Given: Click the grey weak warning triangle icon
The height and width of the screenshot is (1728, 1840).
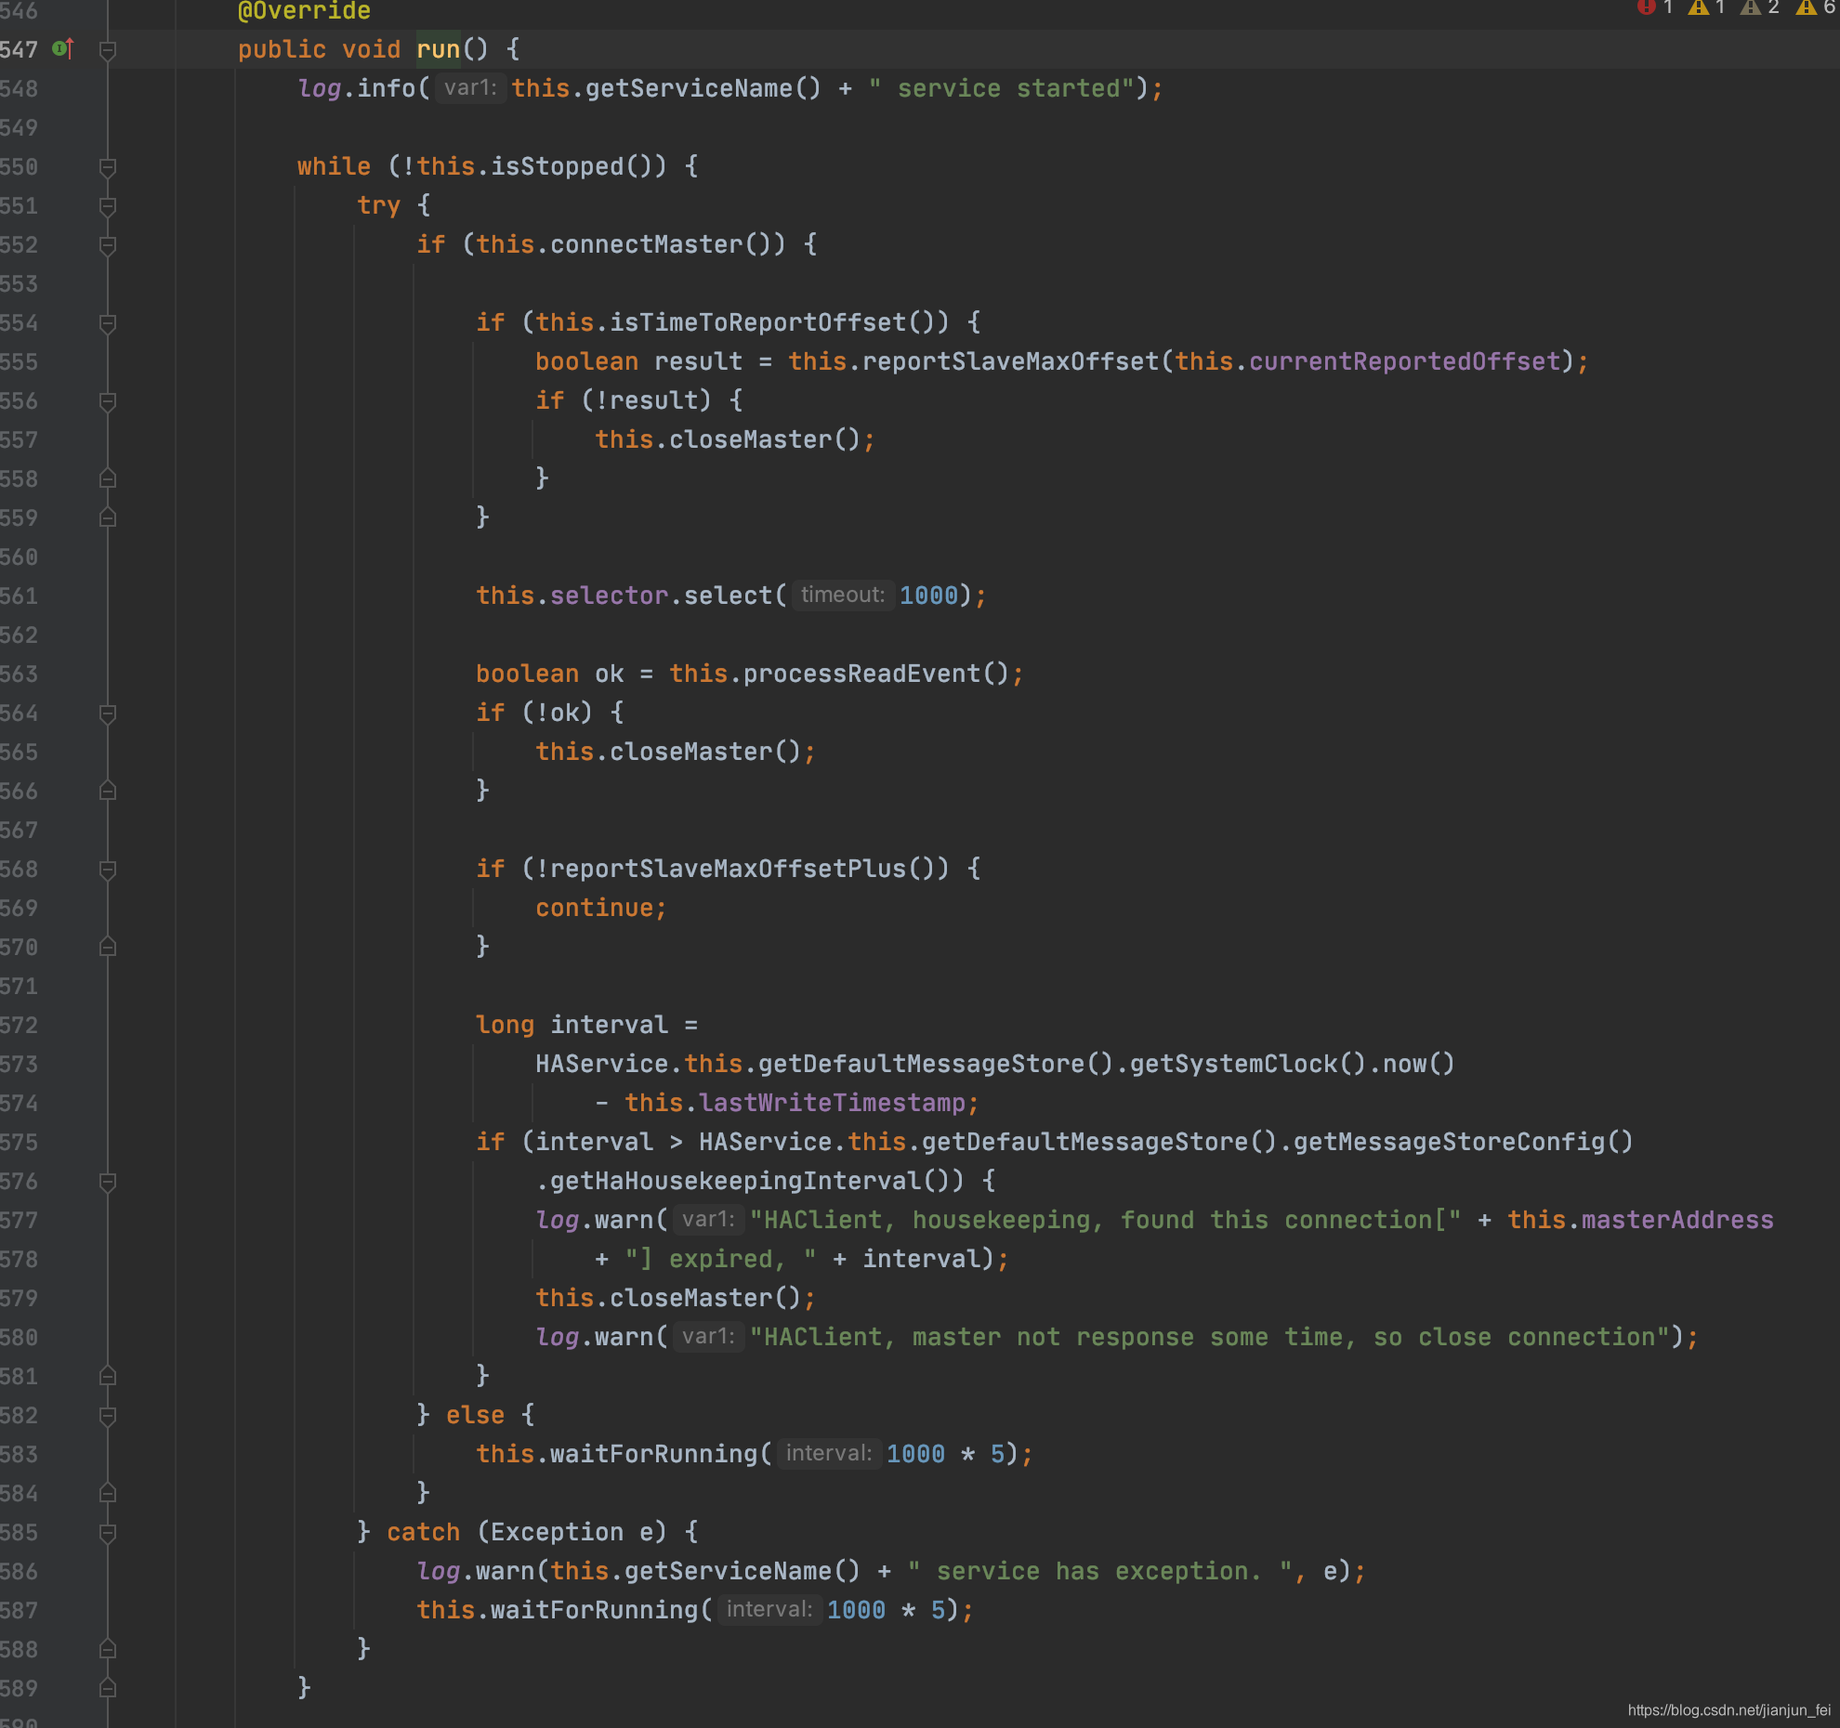Looking at the screenshot, I should [x=1751, y=7].
